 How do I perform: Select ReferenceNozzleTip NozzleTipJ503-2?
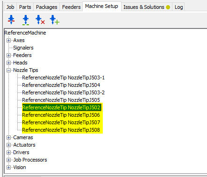coord(63,92)
